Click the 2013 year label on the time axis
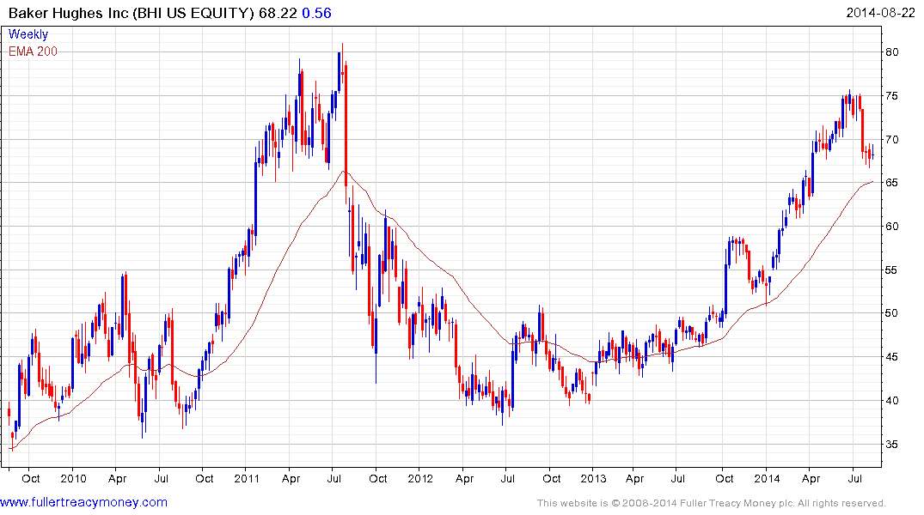 click(593, 478)
